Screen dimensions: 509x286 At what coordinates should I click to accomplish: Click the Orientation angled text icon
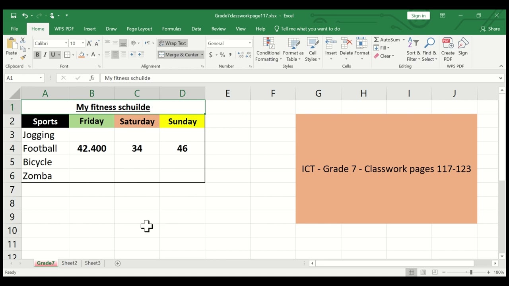point(134,43)
